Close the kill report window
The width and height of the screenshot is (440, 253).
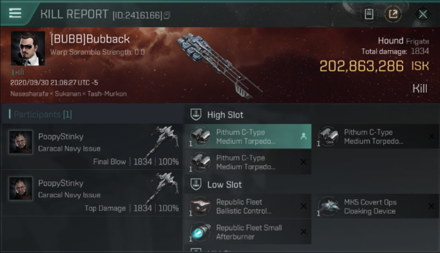click(x=423, y=14)
